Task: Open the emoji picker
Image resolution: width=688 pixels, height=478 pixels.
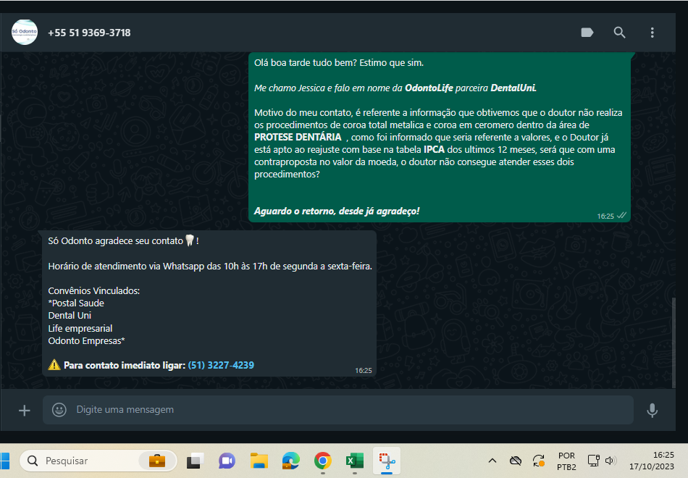Action: 59,410
